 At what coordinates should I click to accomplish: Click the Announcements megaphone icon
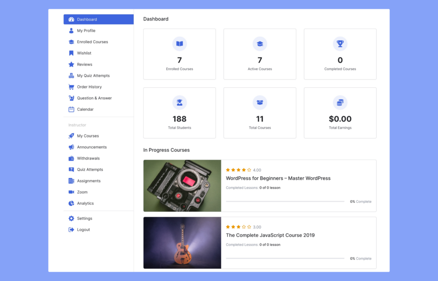tap(70, 147)
